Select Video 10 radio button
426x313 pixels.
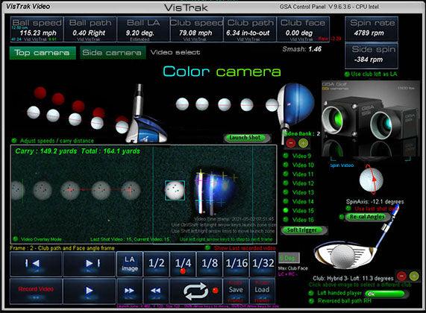coord(286,165)
